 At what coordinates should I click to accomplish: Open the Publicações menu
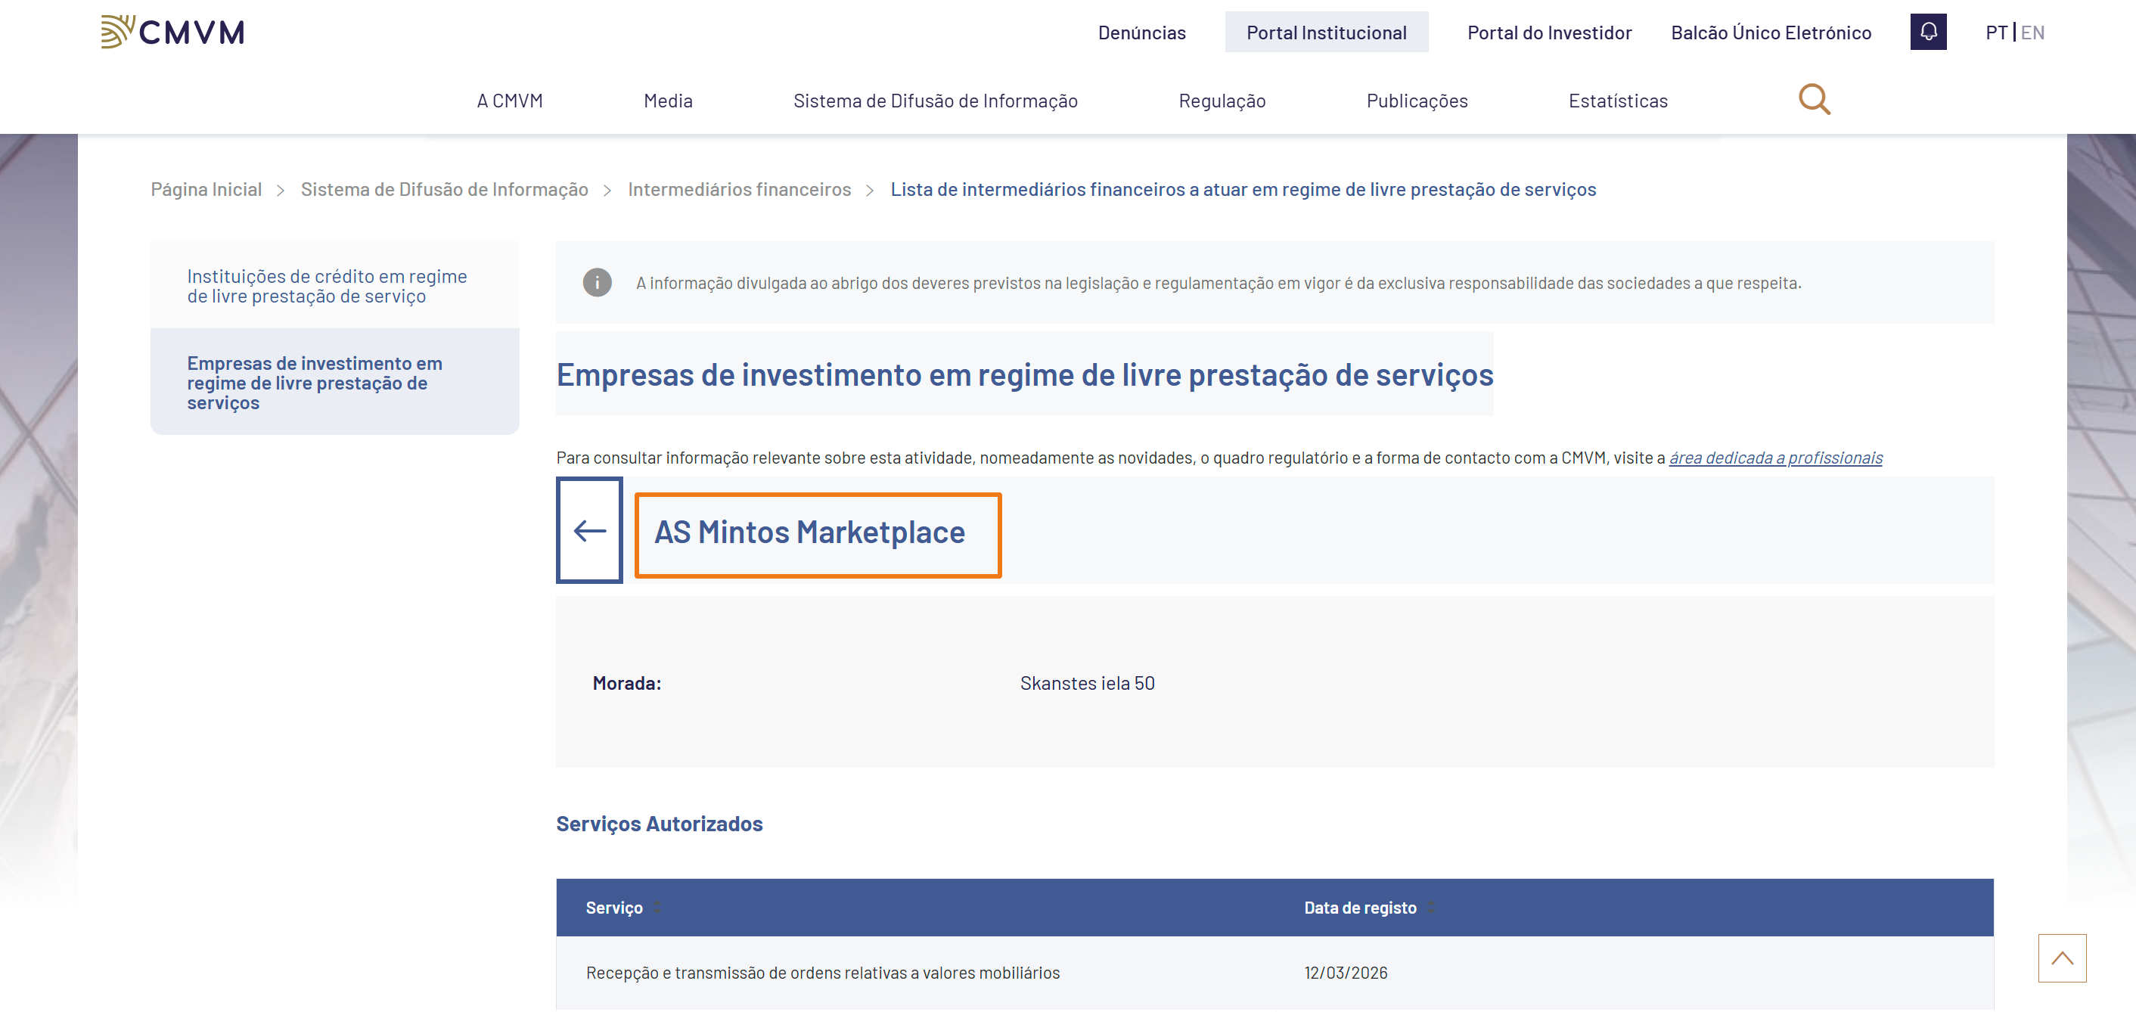[x=1416, y=101]
